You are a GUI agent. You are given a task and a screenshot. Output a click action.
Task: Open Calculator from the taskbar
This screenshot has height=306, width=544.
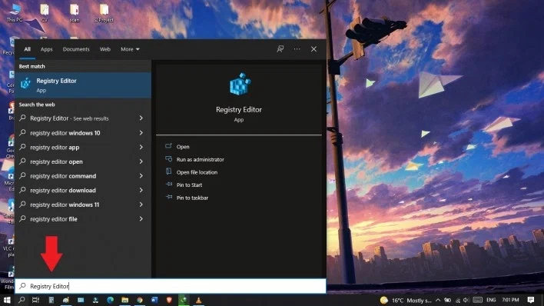click(51, 300)
